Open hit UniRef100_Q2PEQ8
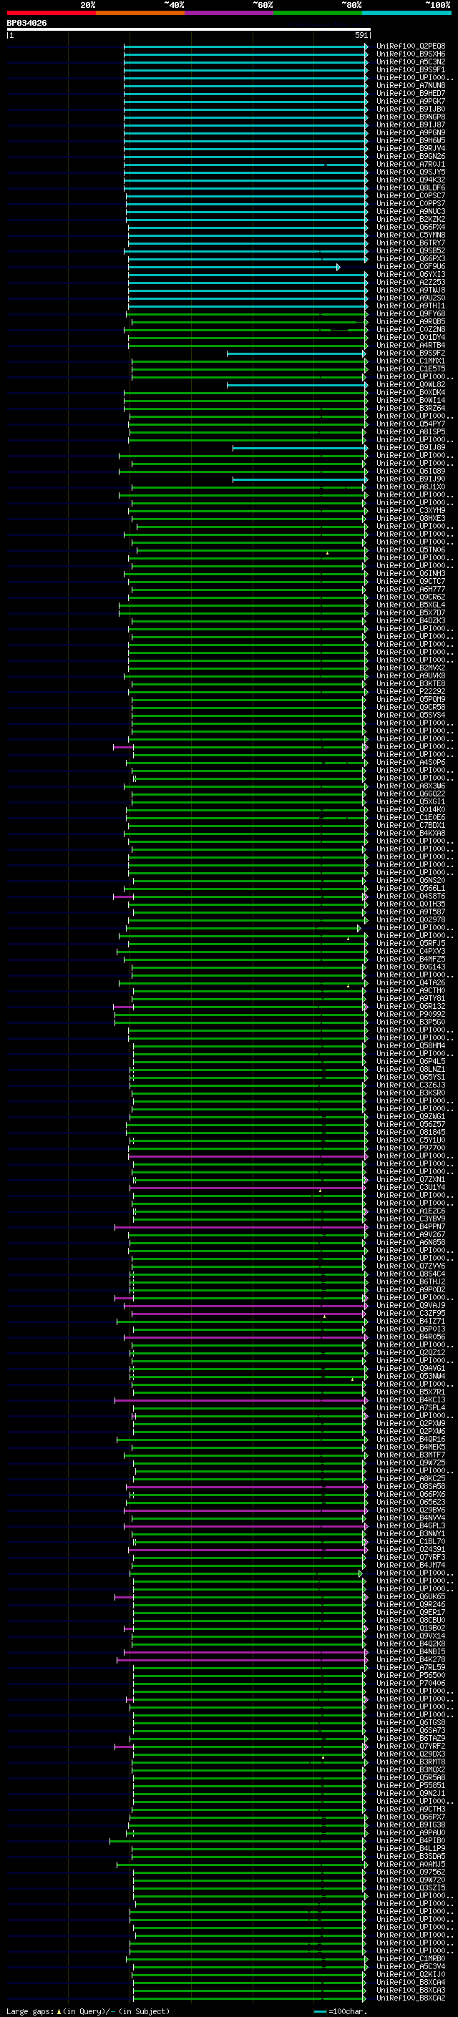This screenshot has width=458, height=2017. [x=411, y=47]
